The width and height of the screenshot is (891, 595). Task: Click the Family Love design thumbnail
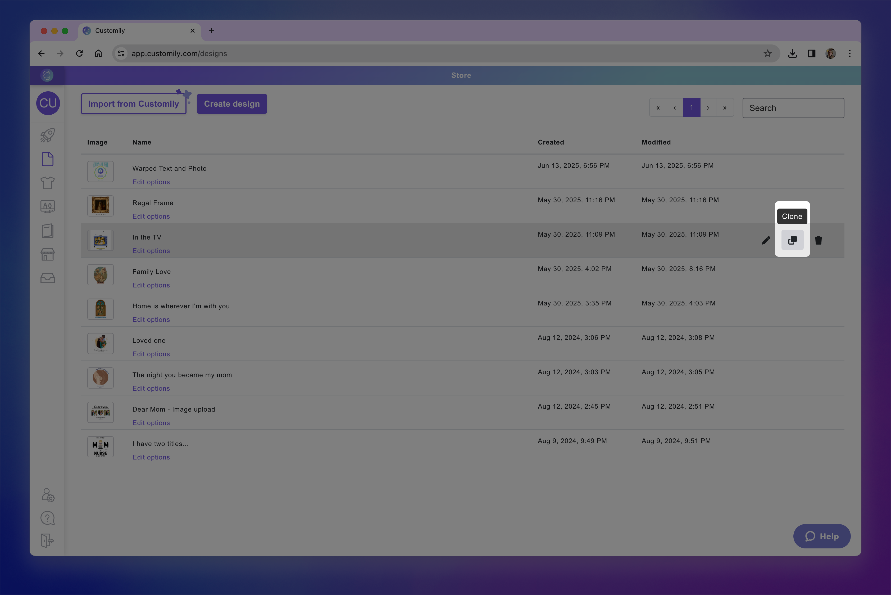101,275
